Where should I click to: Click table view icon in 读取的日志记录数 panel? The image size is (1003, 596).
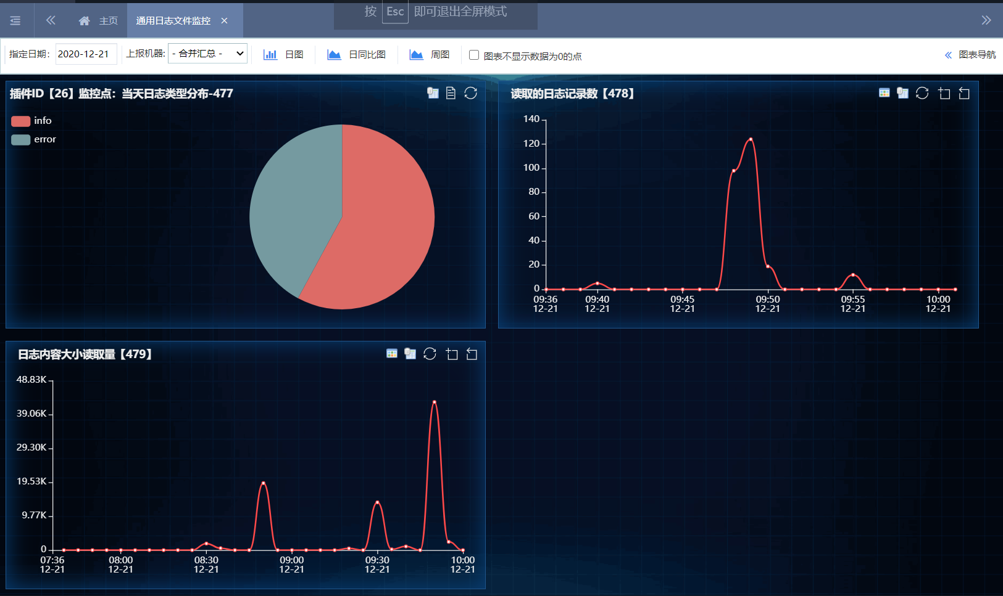click(x=884, y=93)
